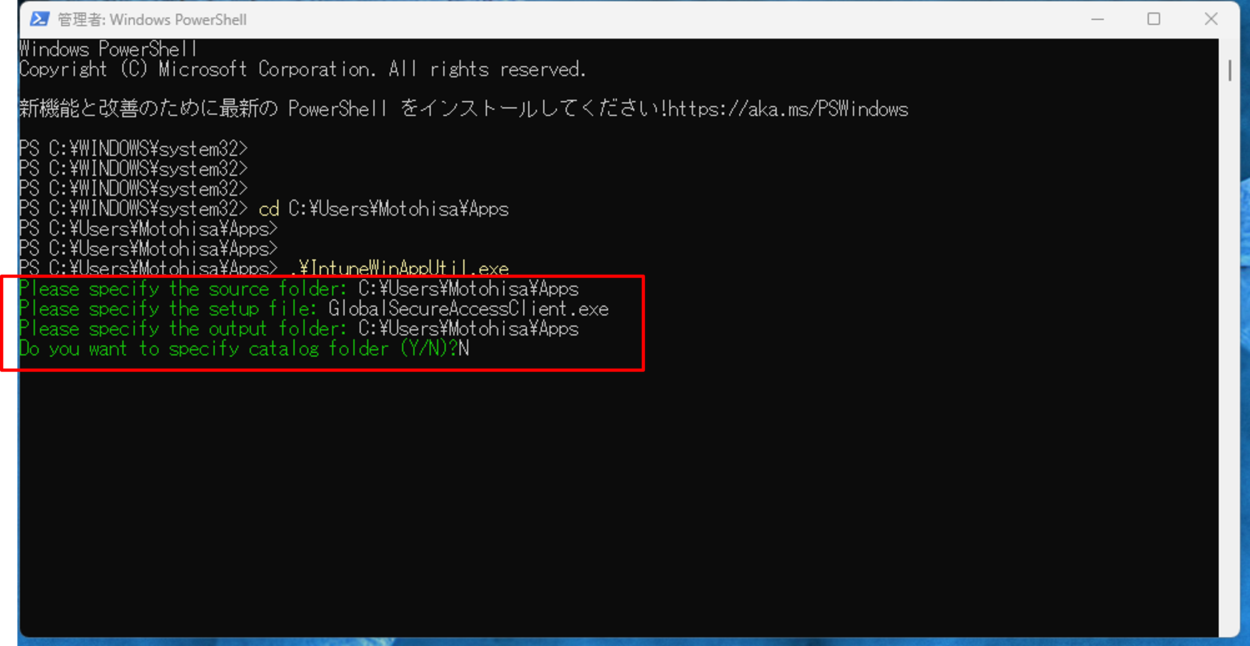Click the first empty PS C:¥WINDOWS¥system32> prompt
Image resolution: width=1250 pixels, height=646 pixels.
tap(133, 149)
